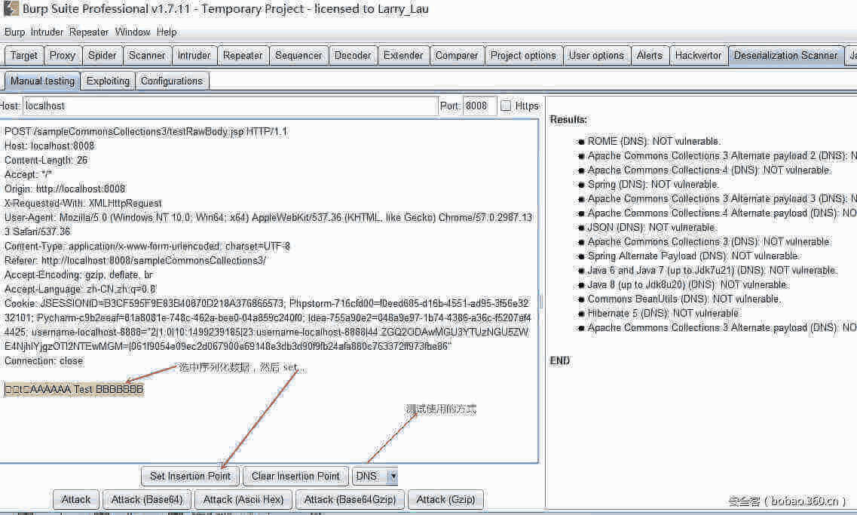This screenshot has width=857, height=515.
Task: Switch to the Proxy tab
Action: pos(63,55)
